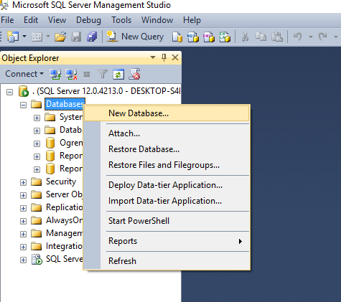Open the Debug menu
This screenshot has width=341, height=302.
coord(88,20)
